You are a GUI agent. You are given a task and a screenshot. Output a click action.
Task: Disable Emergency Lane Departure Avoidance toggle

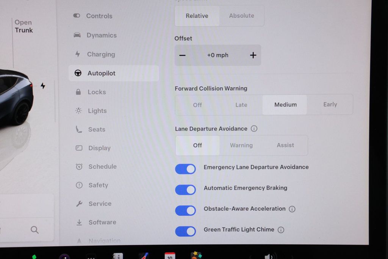185,169
